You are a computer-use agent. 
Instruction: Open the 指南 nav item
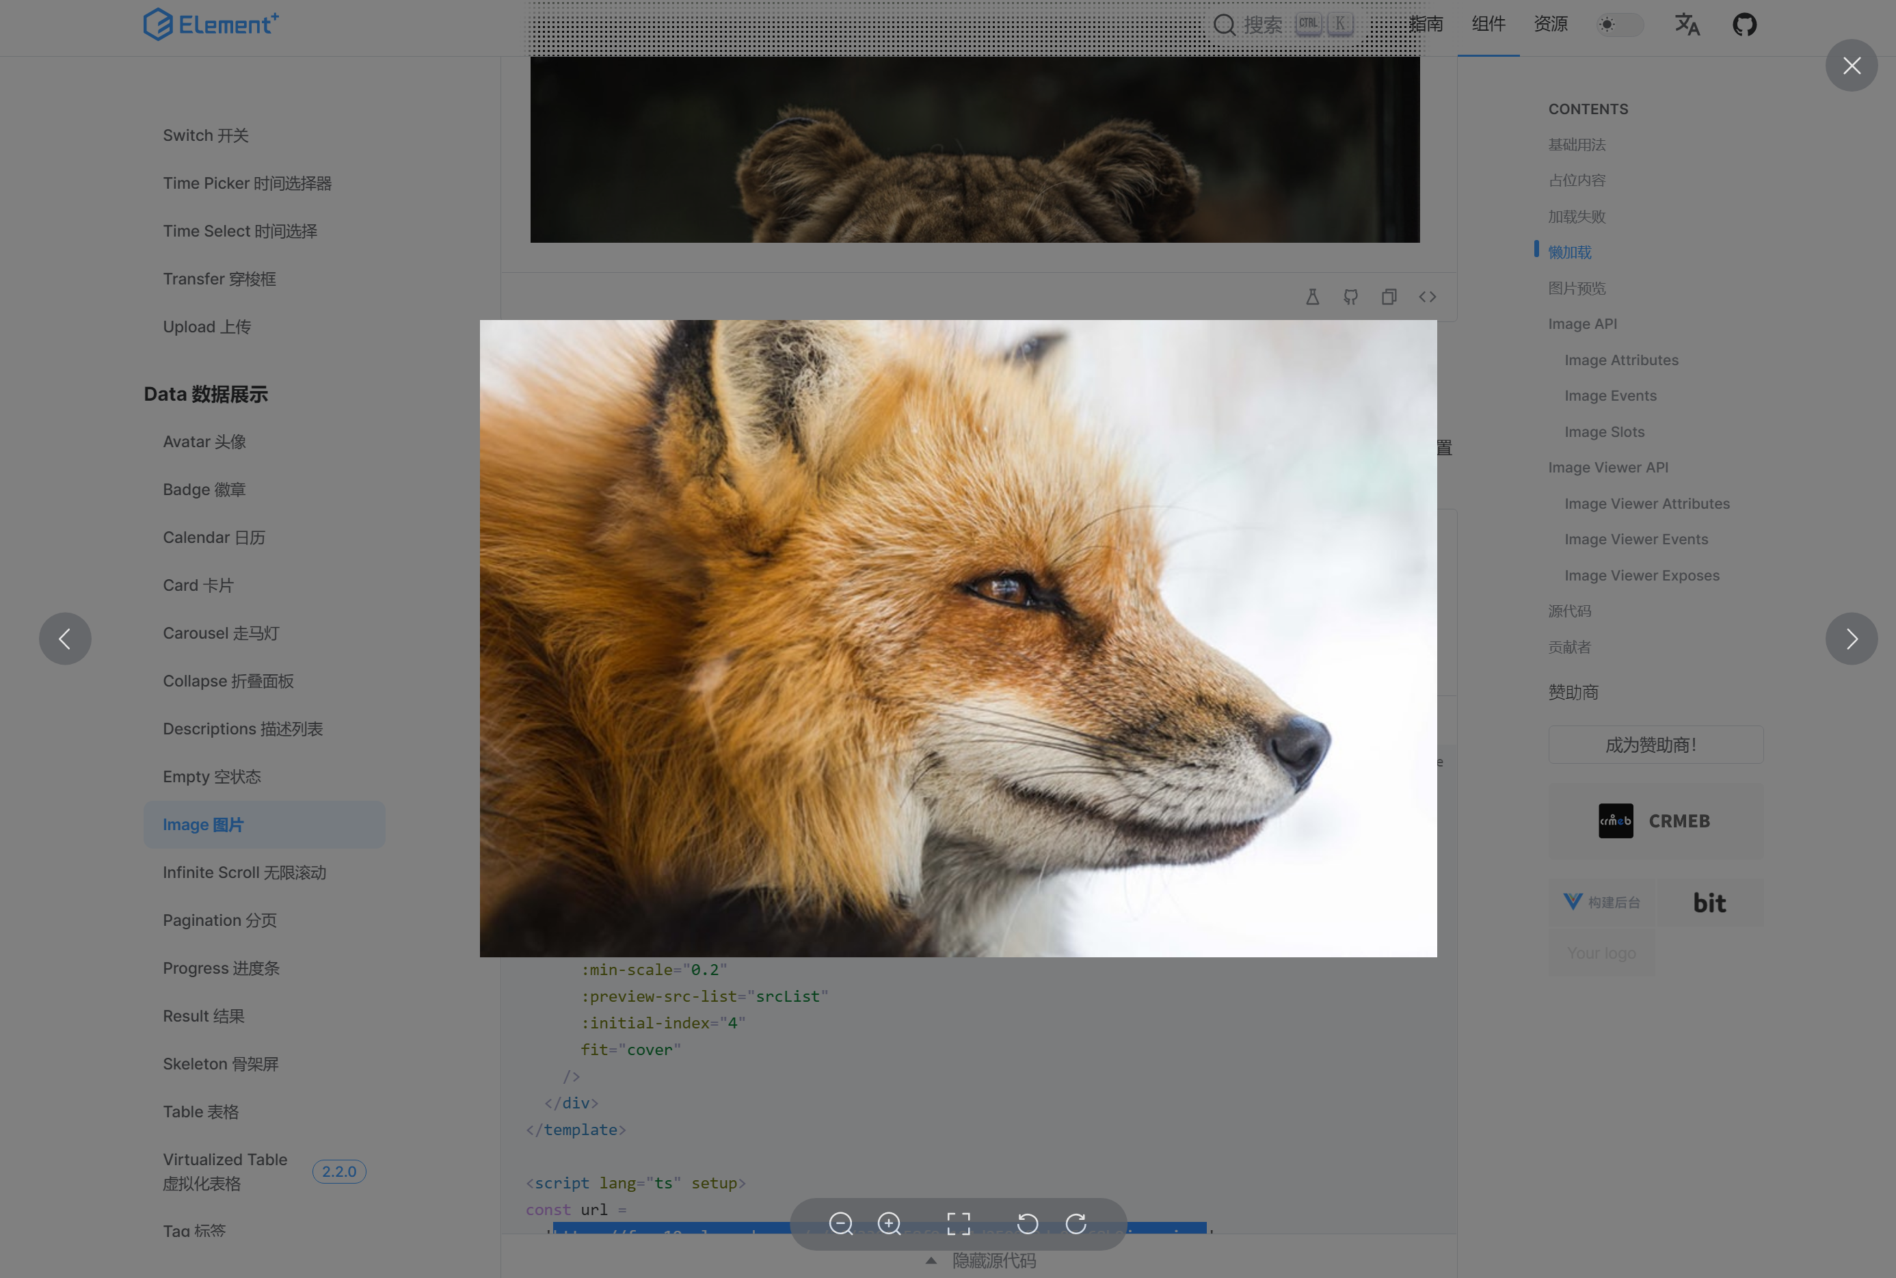tap(1426, 25)
